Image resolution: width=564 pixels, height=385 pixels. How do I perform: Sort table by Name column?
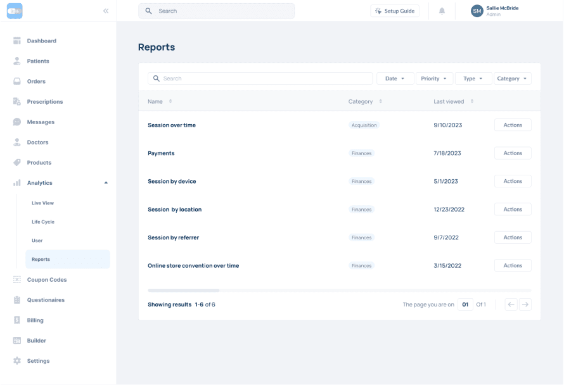click(170, 101)
